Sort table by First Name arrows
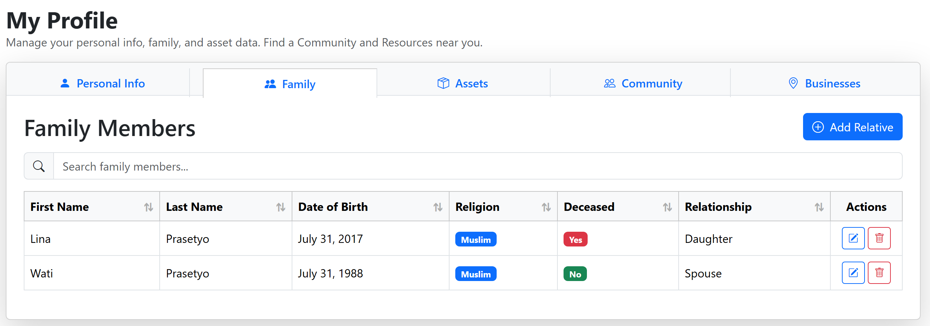 [x=149, y=207]
